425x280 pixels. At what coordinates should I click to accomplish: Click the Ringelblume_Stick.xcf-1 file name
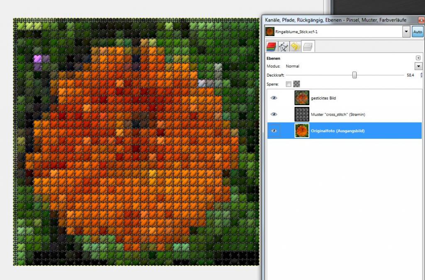(296, 31)
